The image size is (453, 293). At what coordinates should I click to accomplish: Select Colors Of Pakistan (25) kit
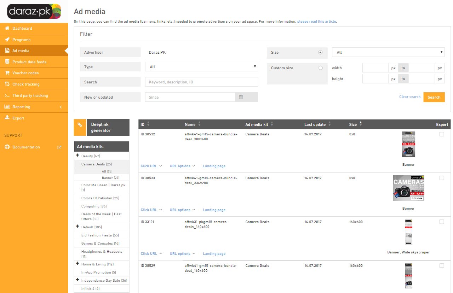point(102,198)
